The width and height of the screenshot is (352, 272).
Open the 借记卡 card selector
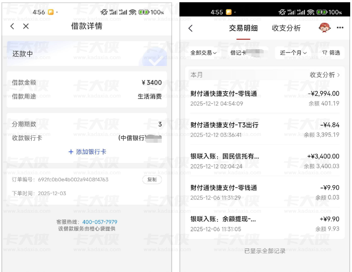[x=247, y=53]
